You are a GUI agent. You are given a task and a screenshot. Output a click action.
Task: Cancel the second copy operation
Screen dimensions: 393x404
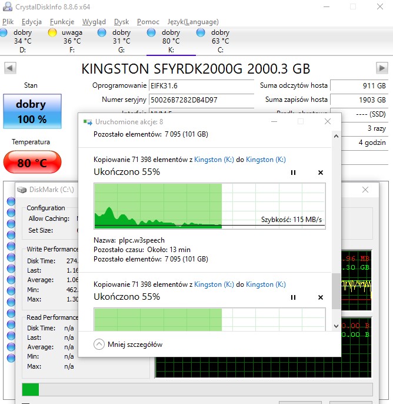[x=321, y=297]
